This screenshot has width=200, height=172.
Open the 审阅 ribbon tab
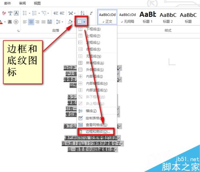click(22, 3)
